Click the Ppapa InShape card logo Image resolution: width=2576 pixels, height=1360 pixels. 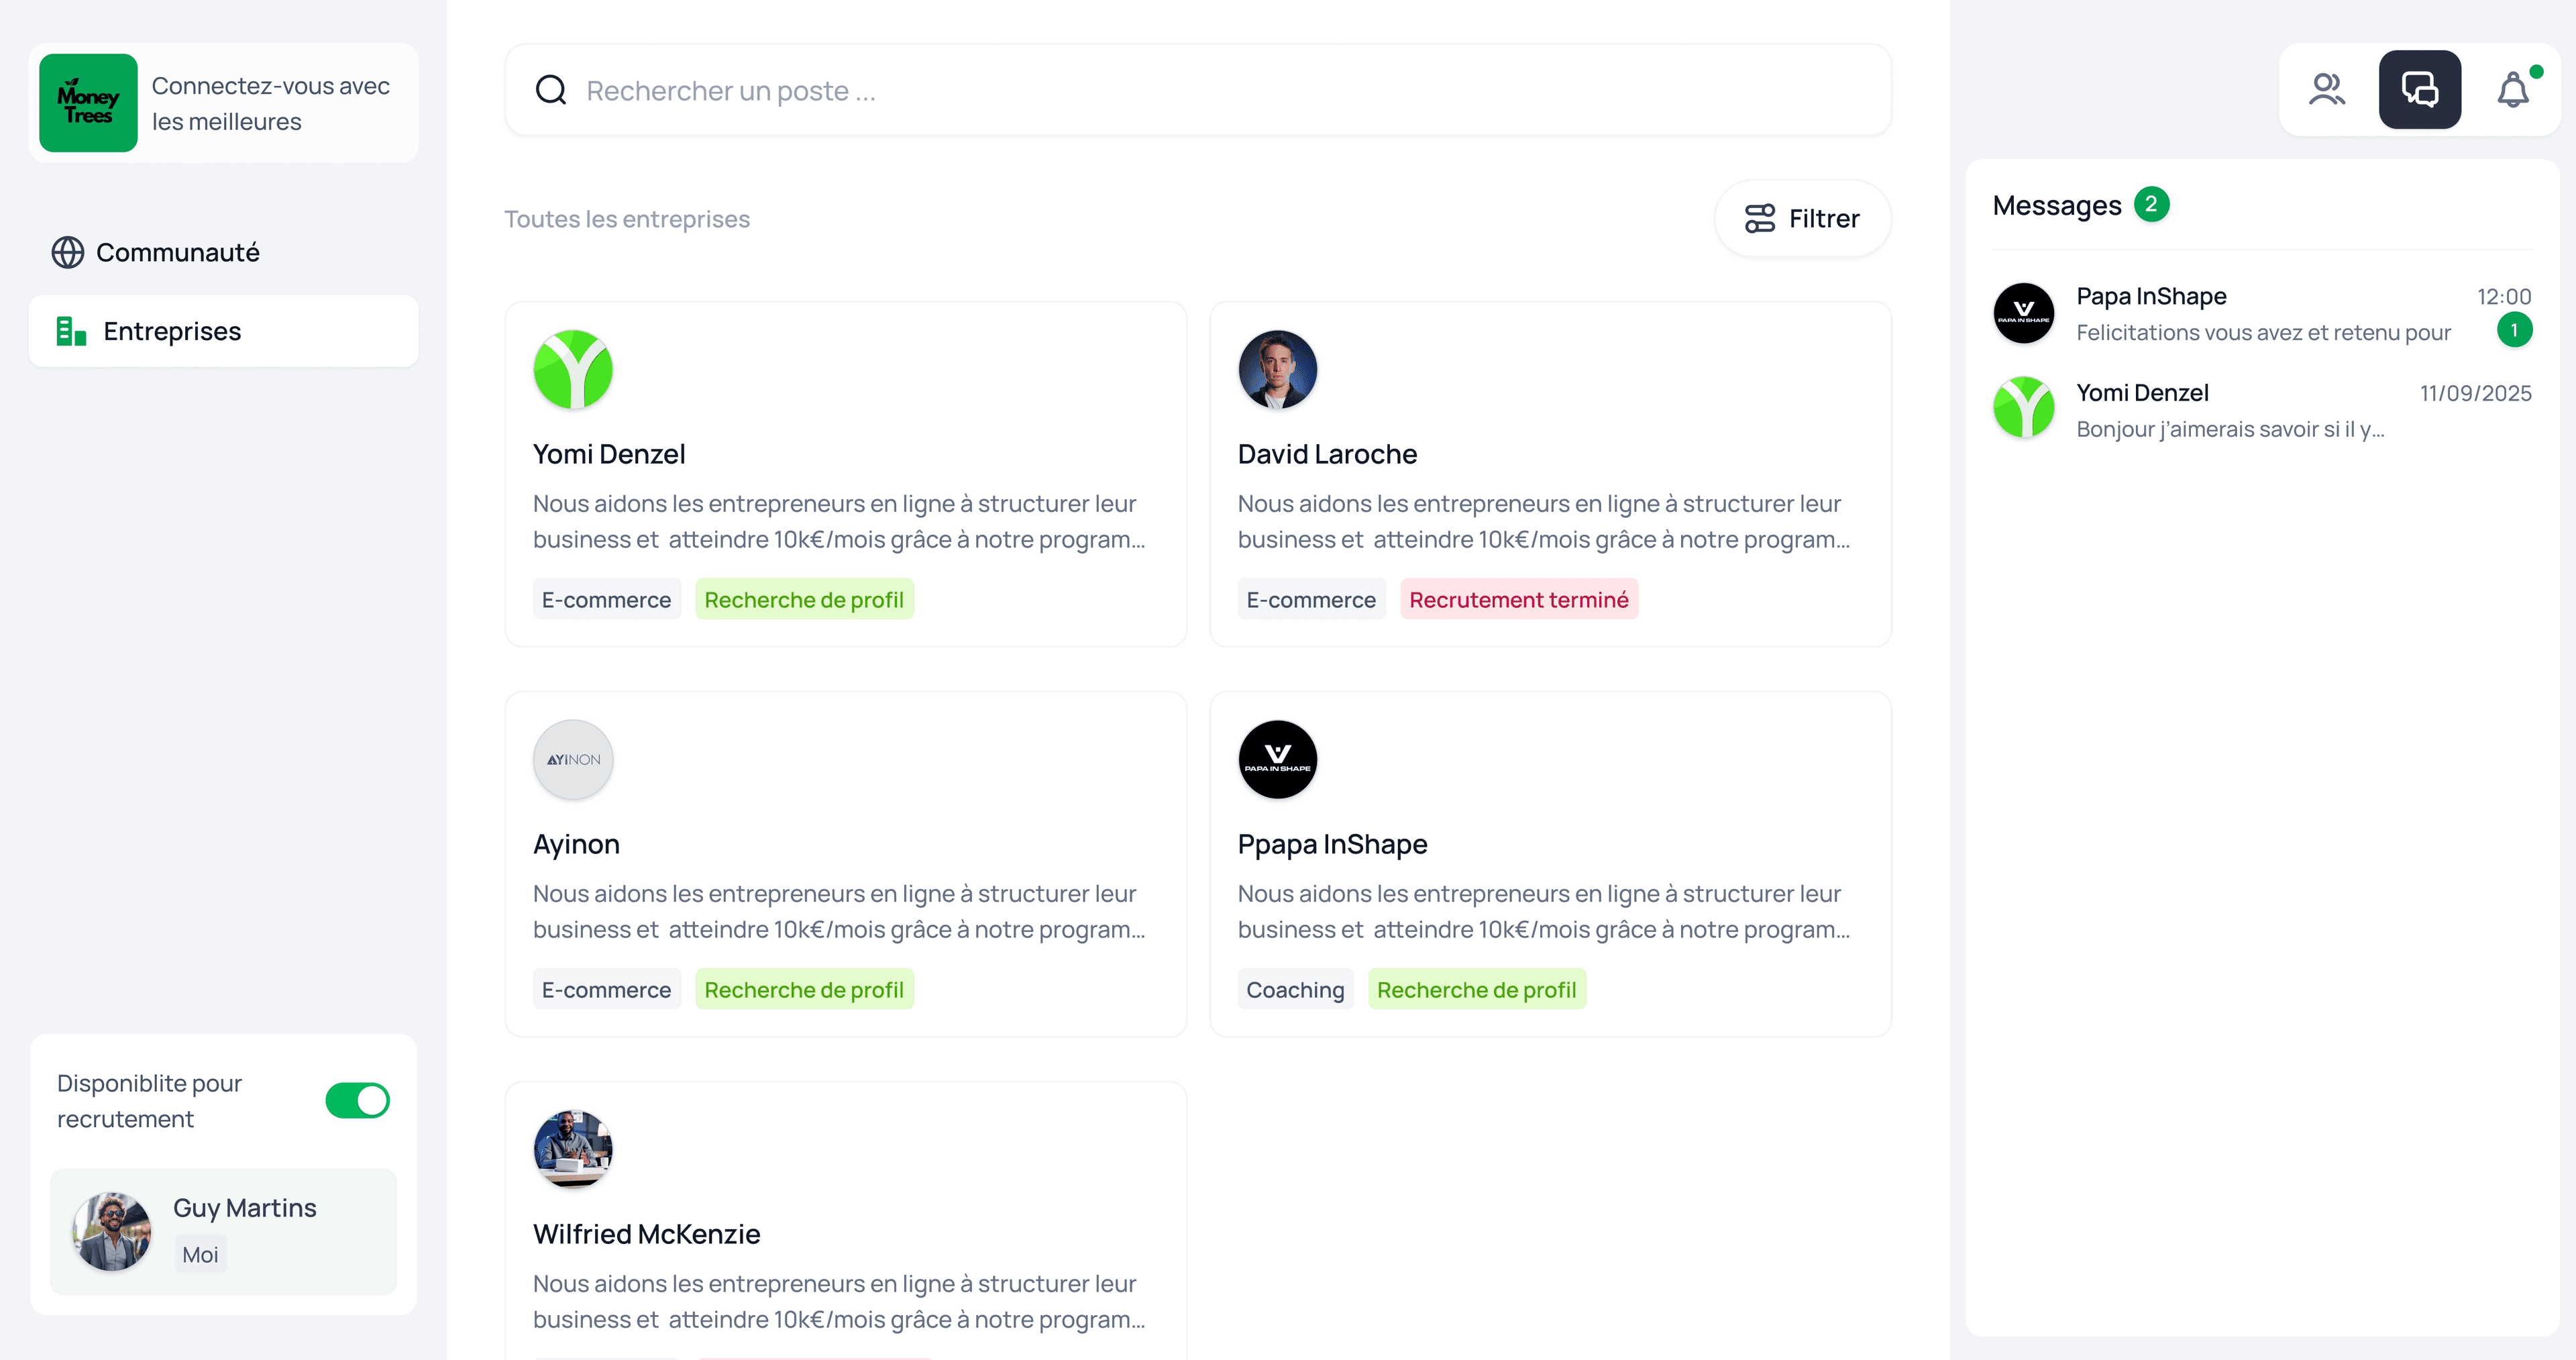(x=1277, y=760)
